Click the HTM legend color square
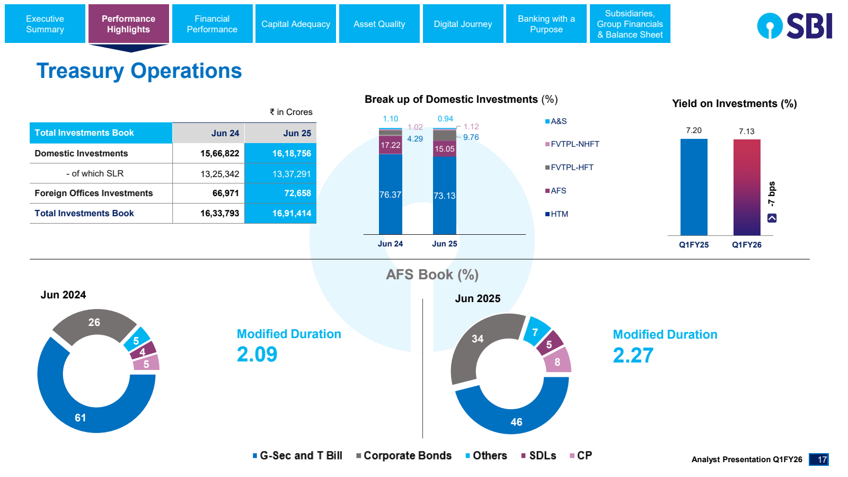Viewport: 848px width, 477px height. (x=547, y=214)
